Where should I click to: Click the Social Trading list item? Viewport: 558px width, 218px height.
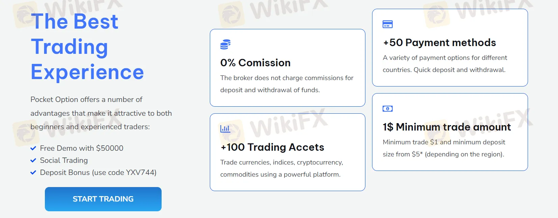pos(64,160)
